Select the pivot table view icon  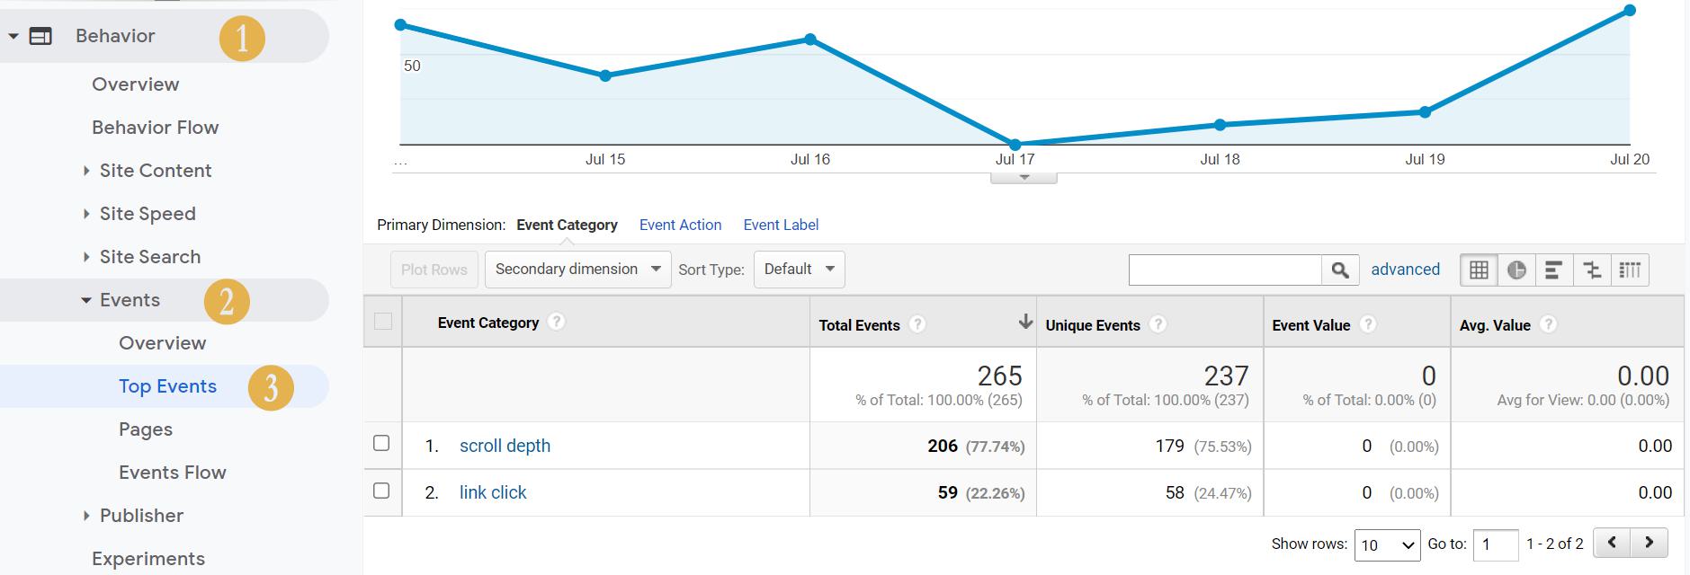[1630, 270]
